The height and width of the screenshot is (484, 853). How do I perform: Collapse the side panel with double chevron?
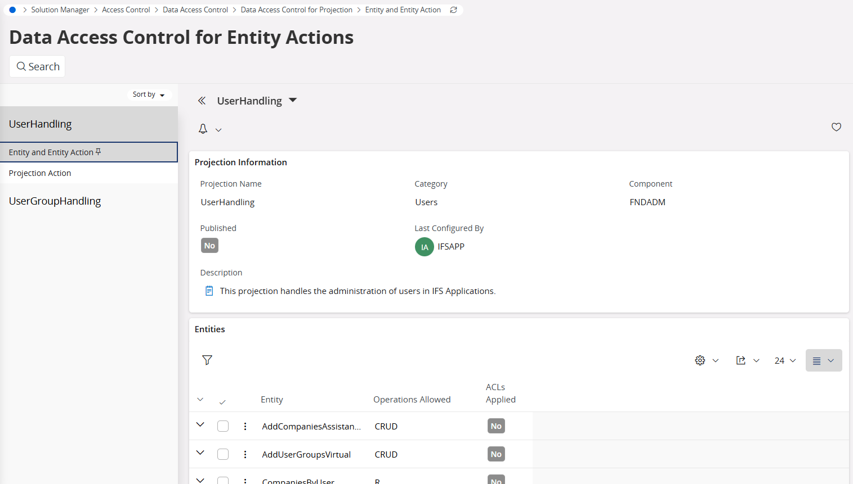tap(202, 101)
